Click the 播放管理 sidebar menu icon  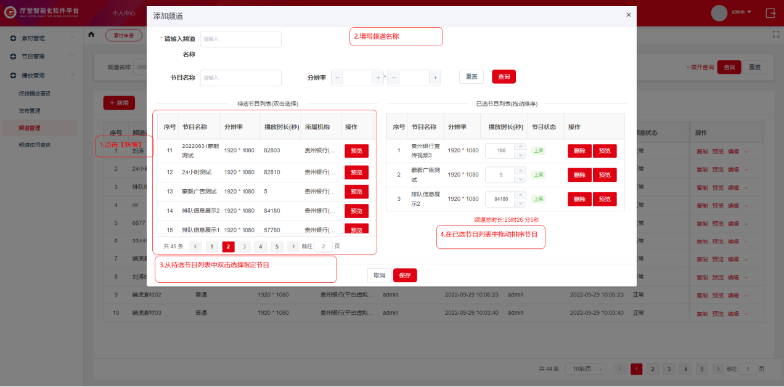15,75
